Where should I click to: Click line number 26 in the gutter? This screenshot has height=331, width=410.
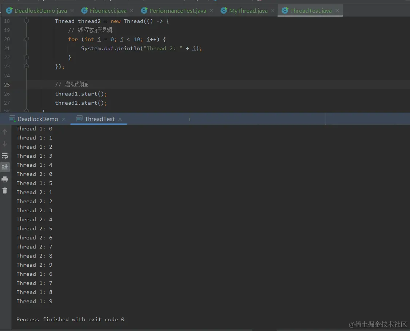click(x=7, y=94)
